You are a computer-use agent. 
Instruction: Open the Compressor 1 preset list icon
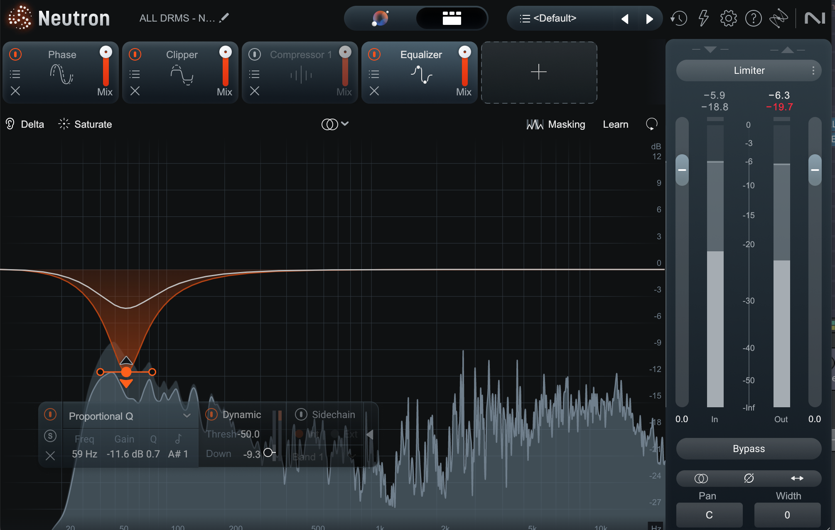point(254,74)
